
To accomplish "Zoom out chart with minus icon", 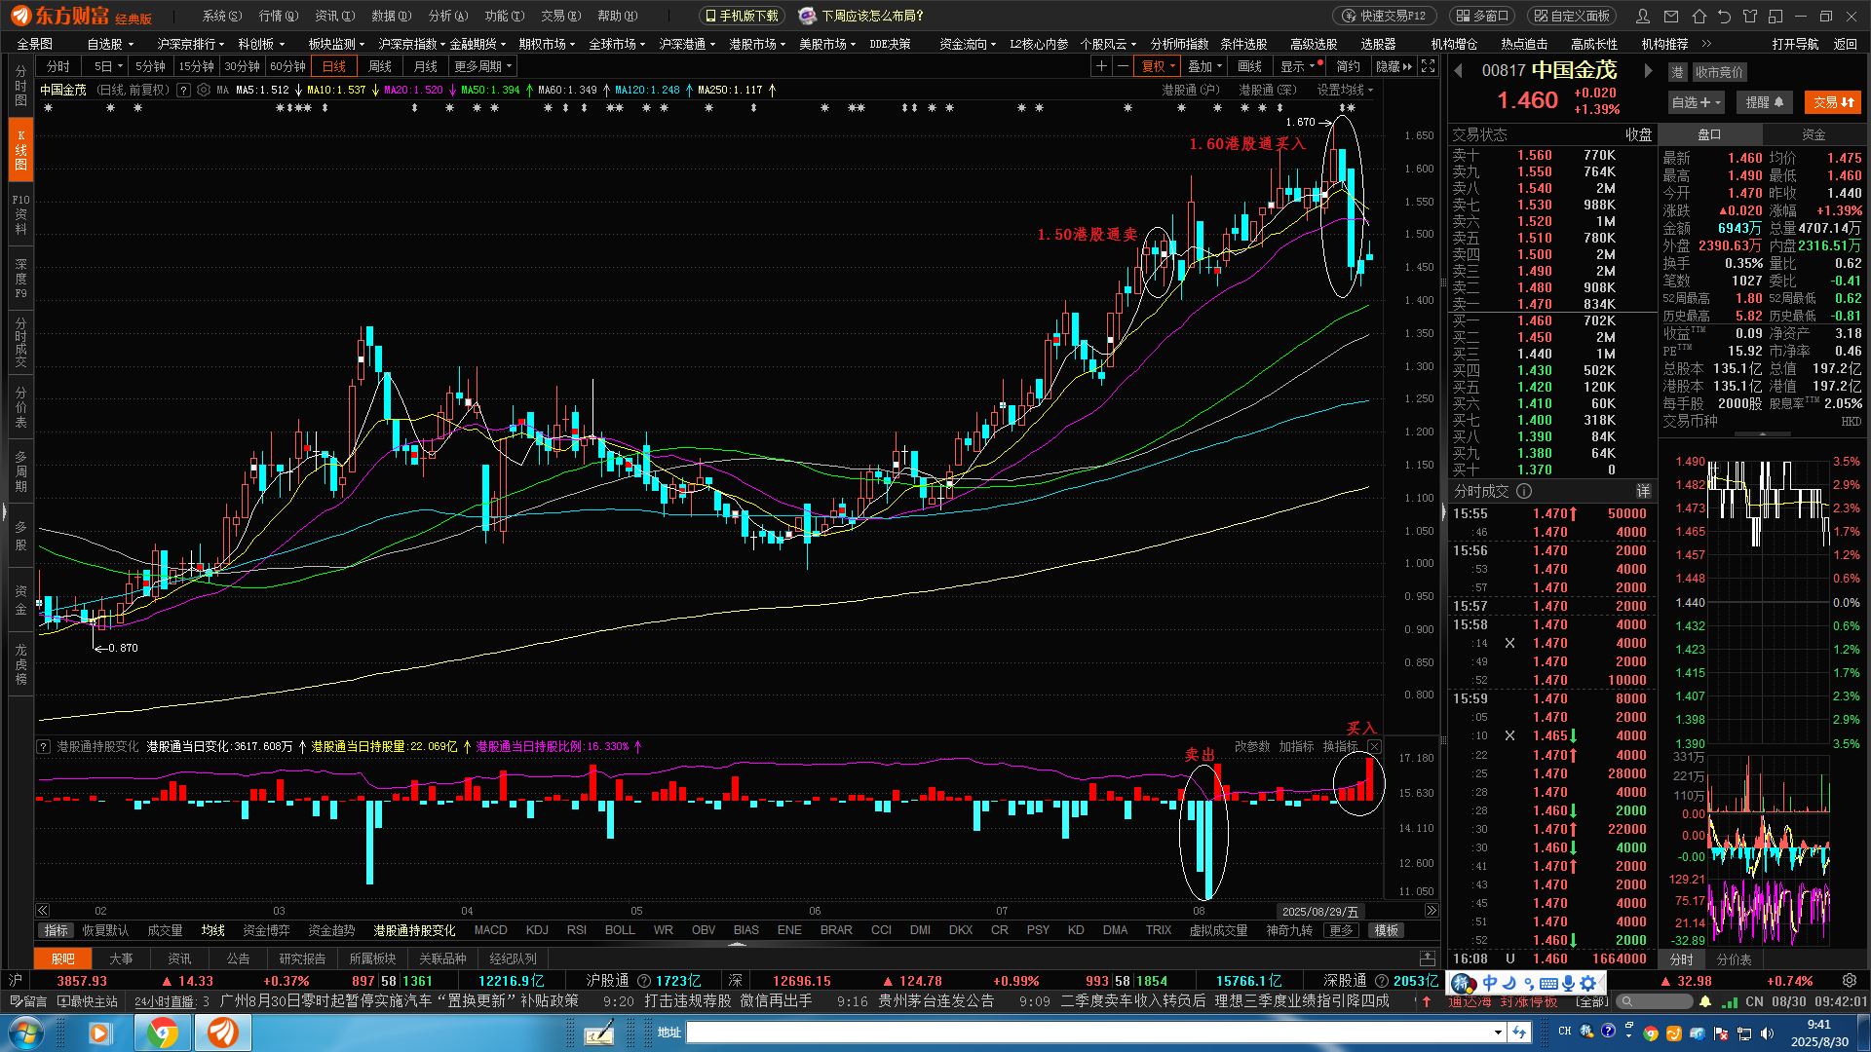I will click(1123, 66).
